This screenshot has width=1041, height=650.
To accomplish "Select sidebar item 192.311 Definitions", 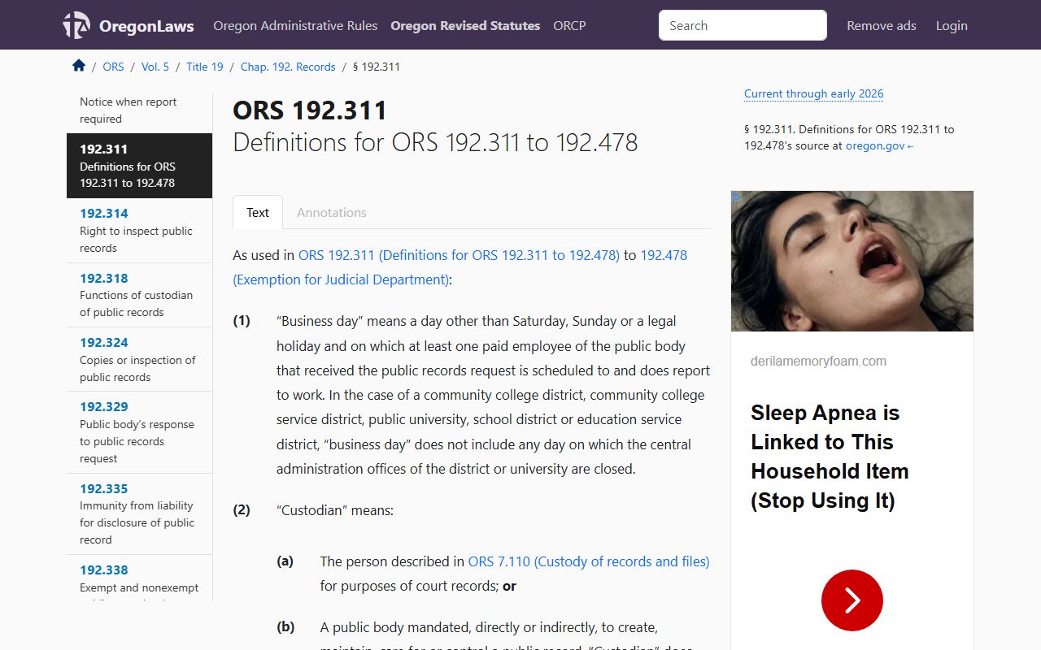I will (140, 166).
